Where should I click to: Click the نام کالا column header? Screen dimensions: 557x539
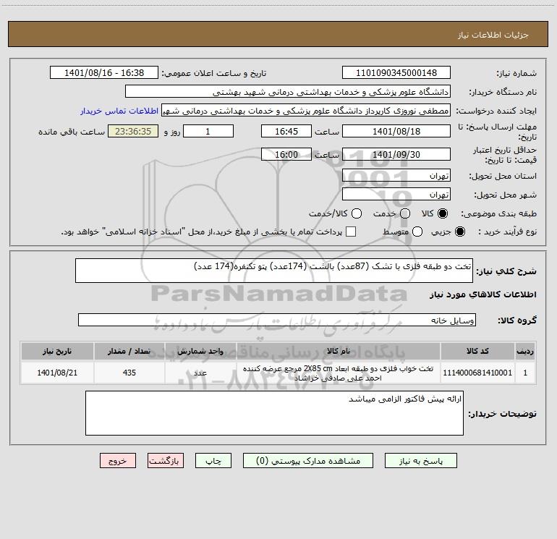[339, 352]
